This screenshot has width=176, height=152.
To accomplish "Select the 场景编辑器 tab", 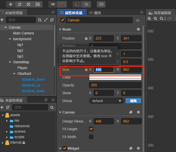I will coord(160,13).
